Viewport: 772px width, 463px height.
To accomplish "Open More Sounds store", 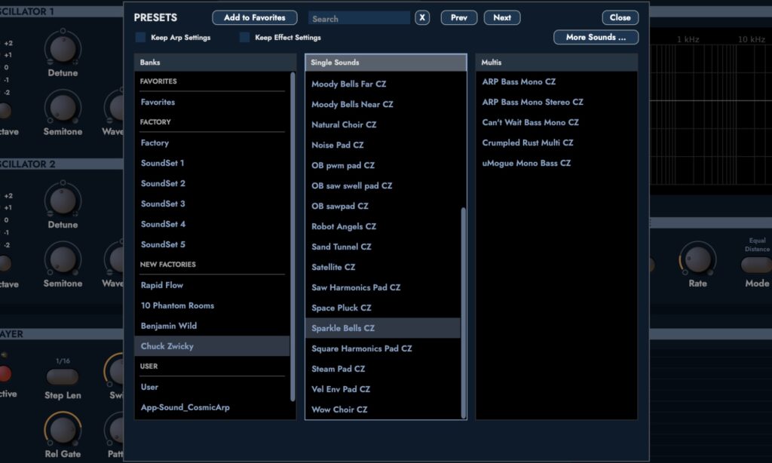I will [x=596, y=38].
